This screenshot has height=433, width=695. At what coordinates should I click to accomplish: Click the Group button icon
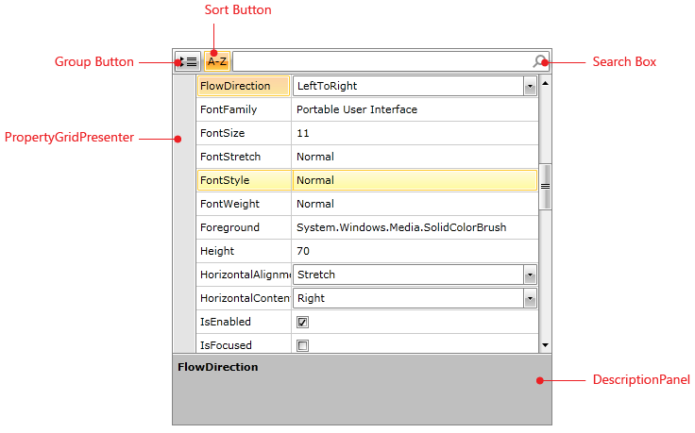pyautogui.click(x=187, y=62)
